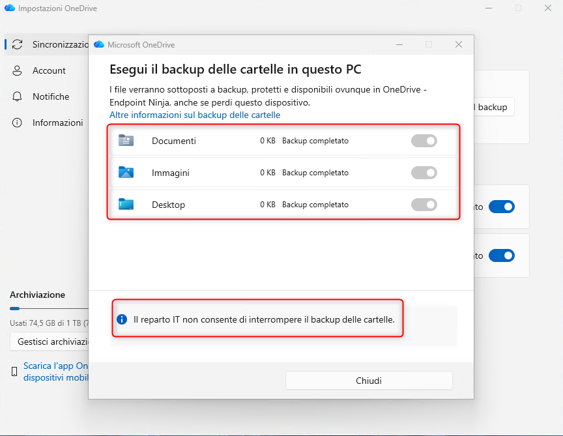Minimize the Impostazioni OneDrive window
The image size is (563, 436).
[488, 8]
